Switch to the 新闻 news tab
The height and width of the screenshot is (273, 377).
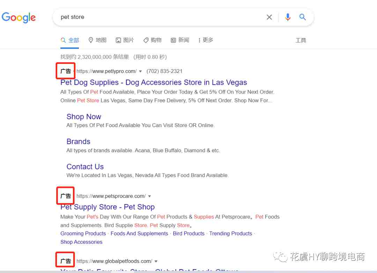click(x=180, y=40)
